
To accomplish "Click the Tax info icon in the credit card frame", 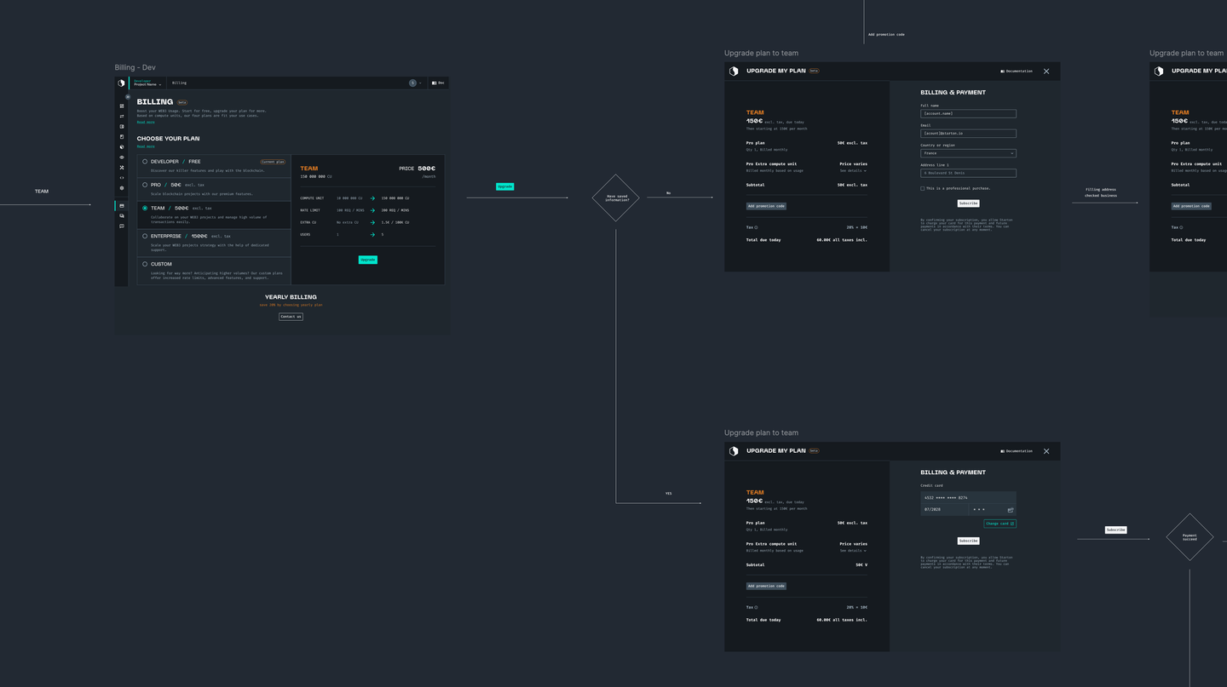I will (x=757, y=608).
